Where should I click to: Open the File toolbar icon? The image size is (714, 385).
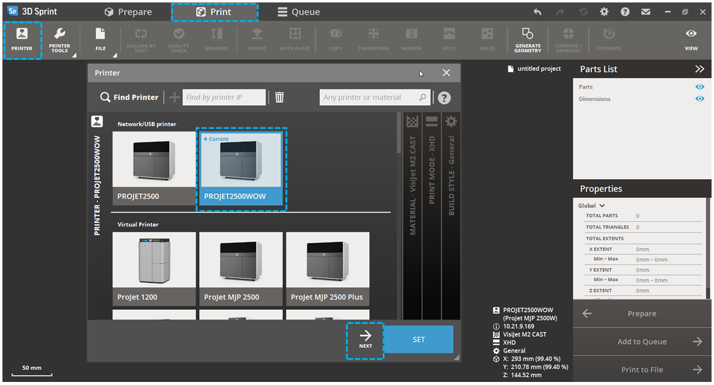click(100, 39)
